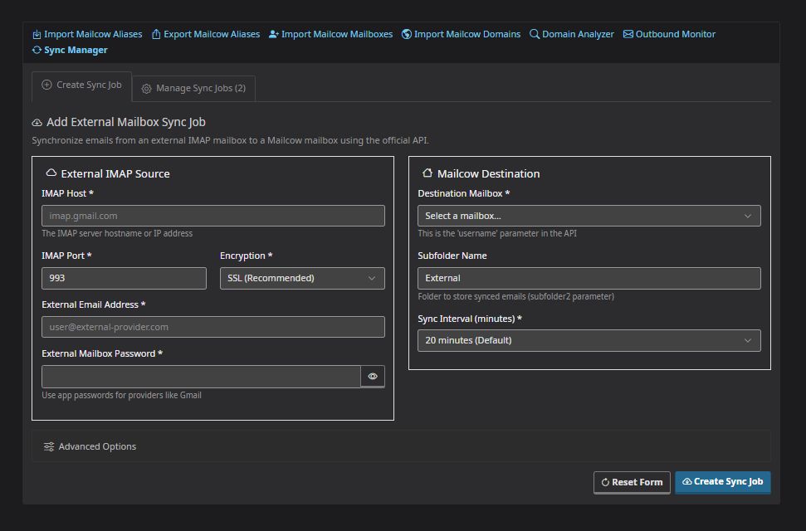Click the blue Create Sync Job button
This screenshot has width=806, height=531.
(x=722, y=482)
